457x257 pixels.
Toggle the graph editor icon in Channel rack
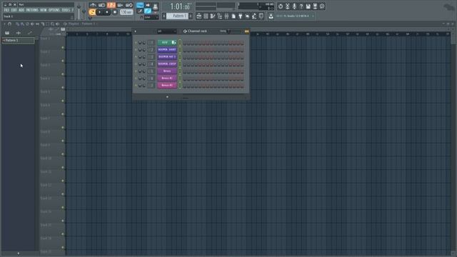[x=246, y=31]
